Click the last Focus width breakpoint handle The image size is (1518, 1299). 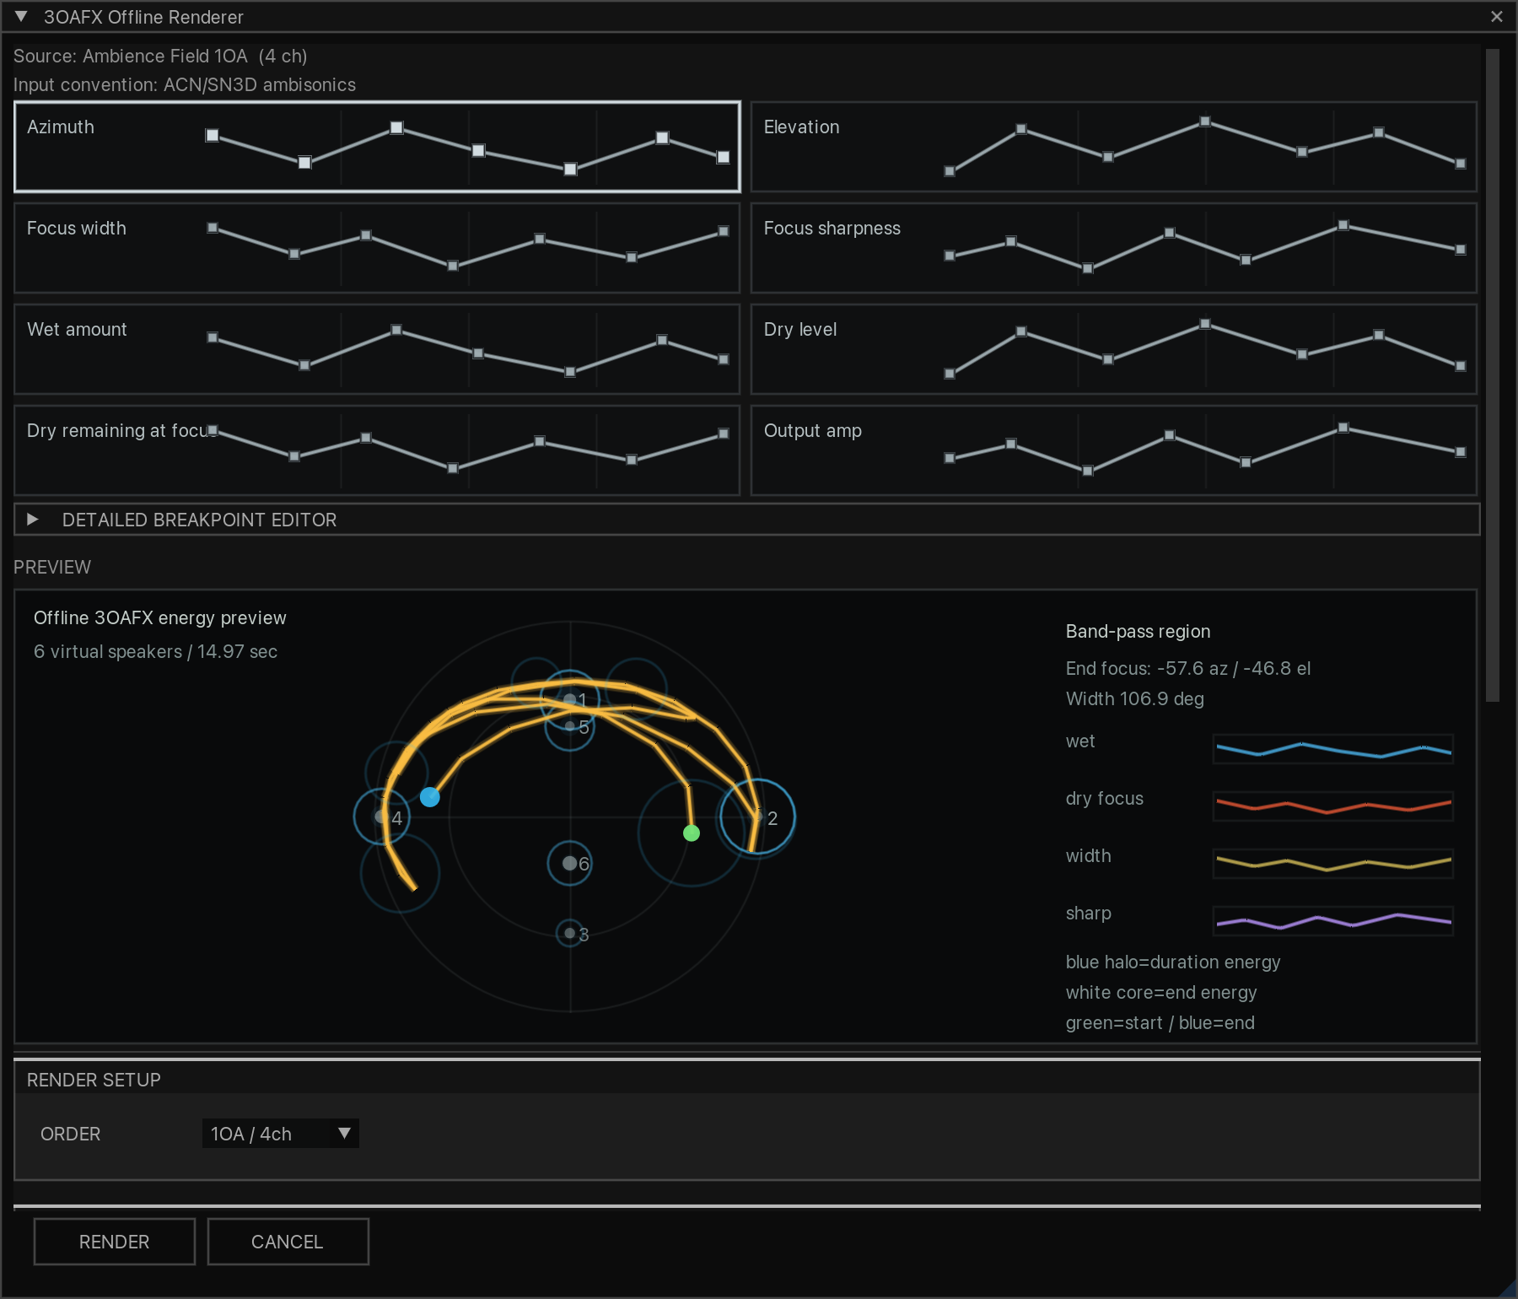click(x=723, y=231)
